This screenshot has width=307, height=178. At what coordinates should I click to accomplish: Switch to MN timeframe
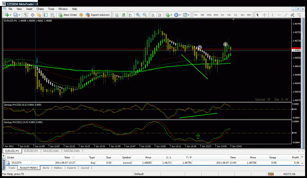tap(249, 15)
